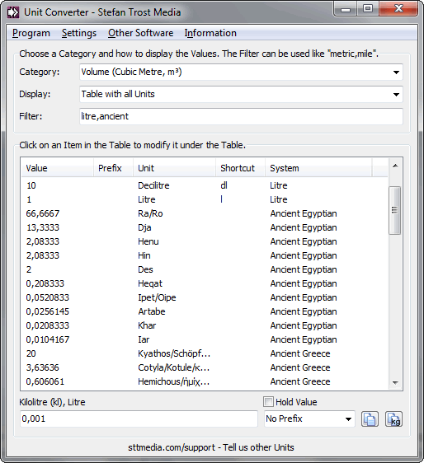Click the Shortcut column header
The width and height of the screenshot is (424, 463).
coord(240,168)
